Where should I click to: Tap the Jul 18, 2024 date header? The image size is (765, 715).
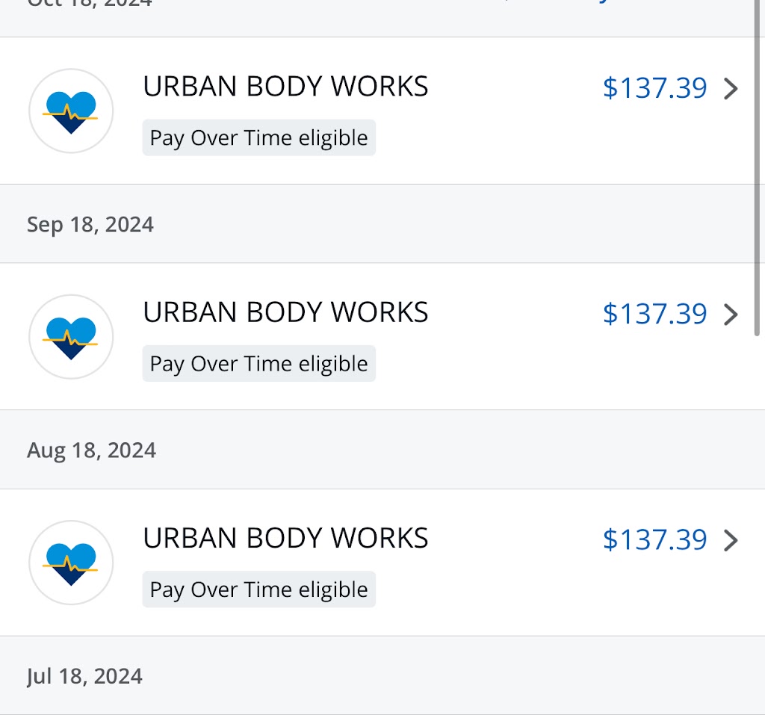pos(84,676)
